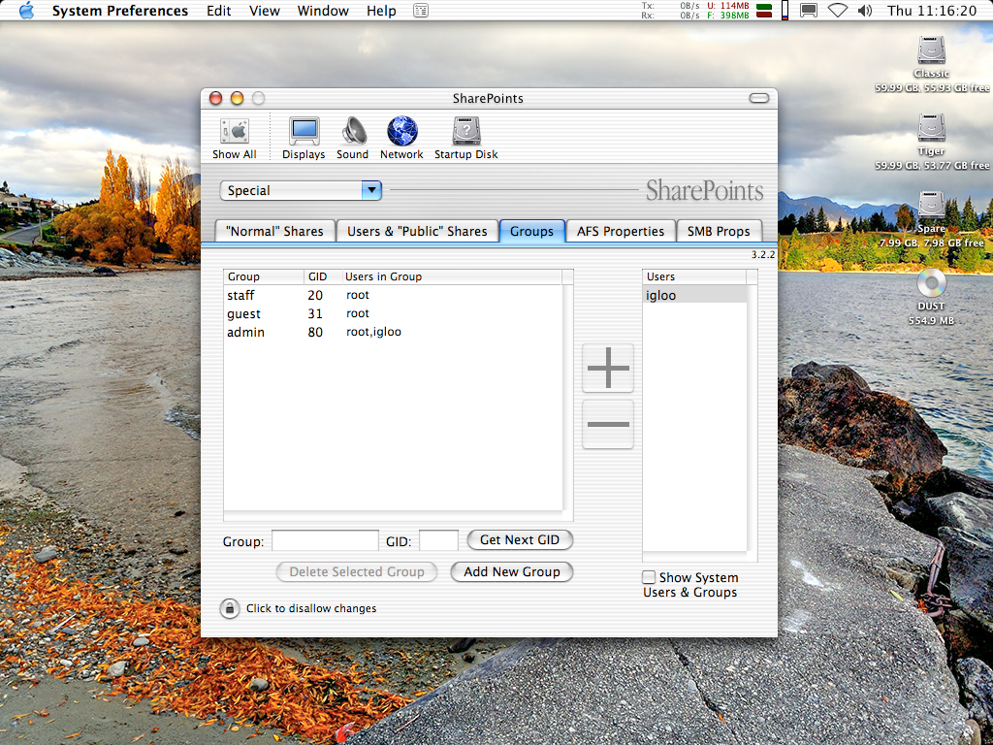Image resolution: width=993 pixels, height=745 pixels.
Task: Click the Delete Selected Group button
Action: pos(357,572)
